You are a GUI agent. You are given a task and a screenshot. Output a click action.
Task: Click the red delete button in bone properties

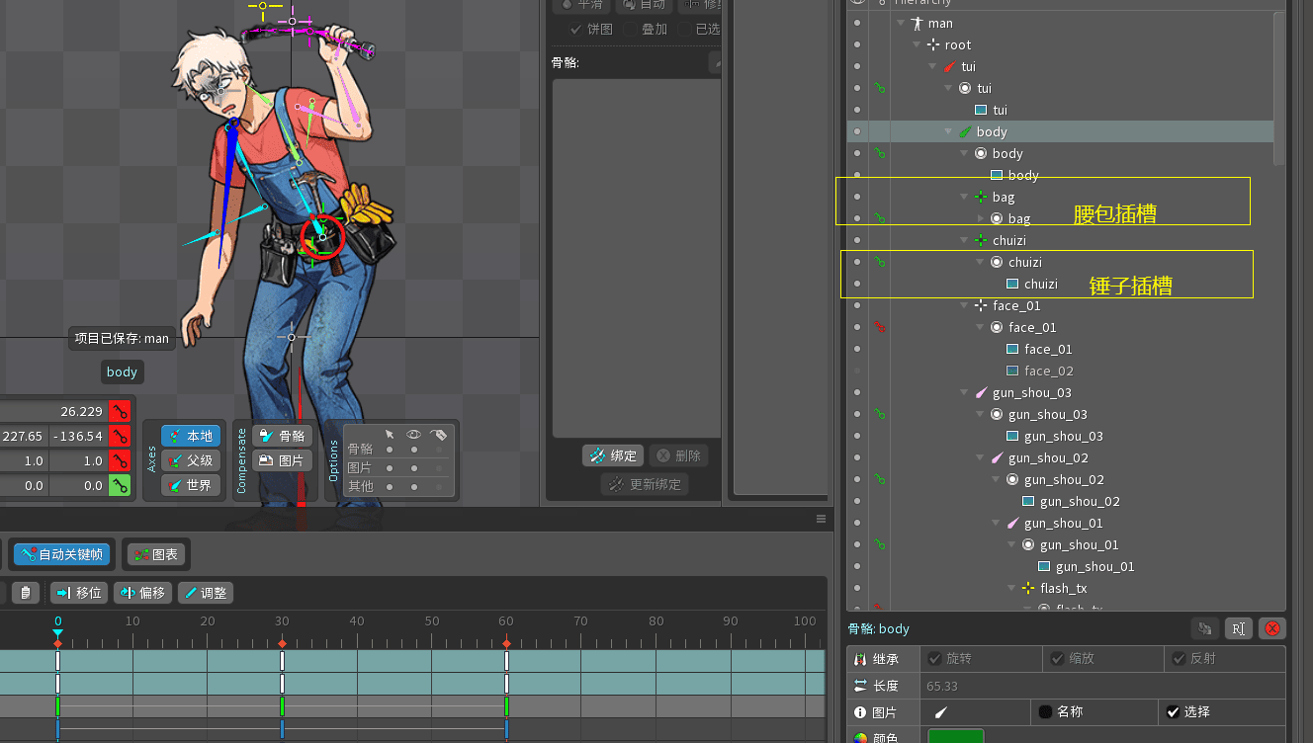[x=1272, y=628]
